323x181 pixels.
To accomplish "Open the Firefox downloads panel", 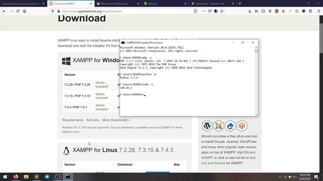I will coord(250,11).
